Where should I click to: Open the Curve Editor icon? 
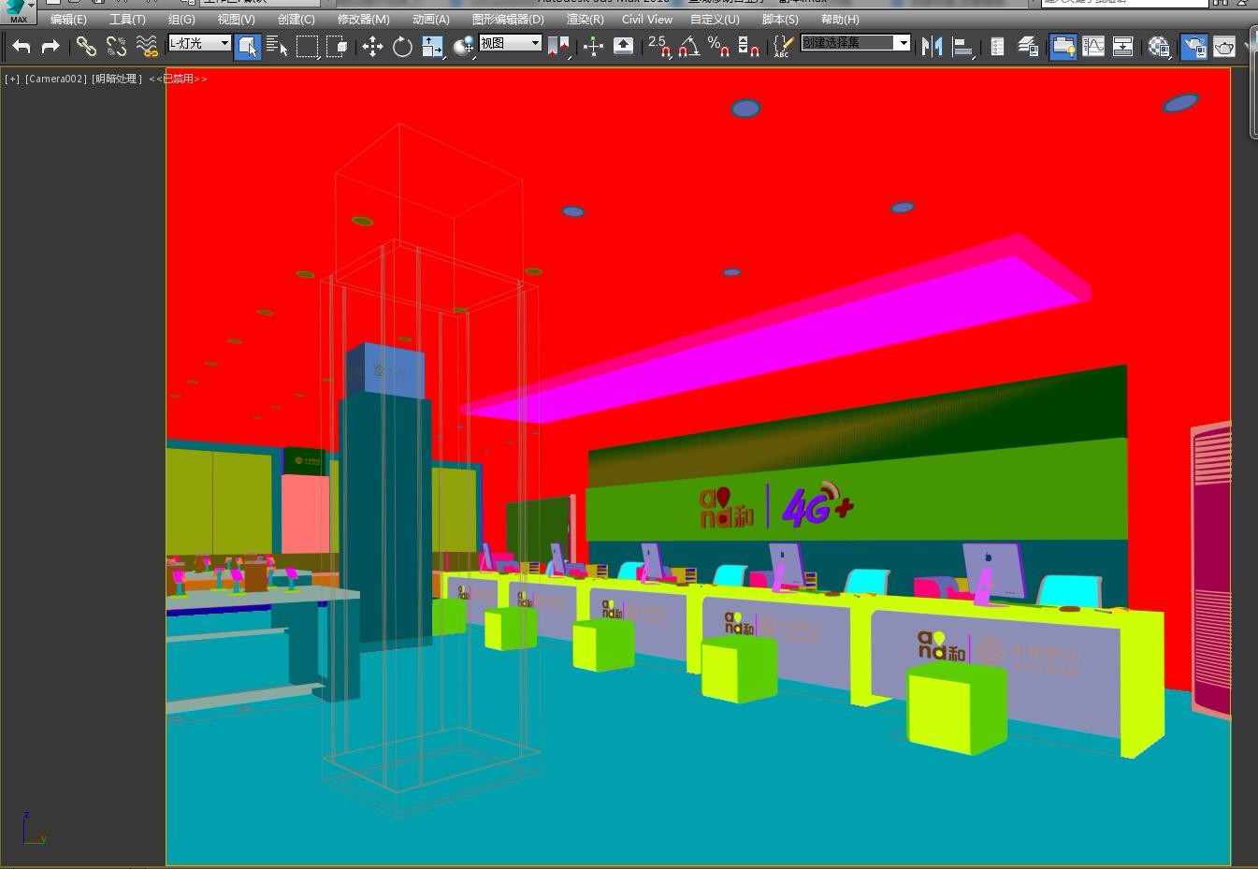(1093, 46)
